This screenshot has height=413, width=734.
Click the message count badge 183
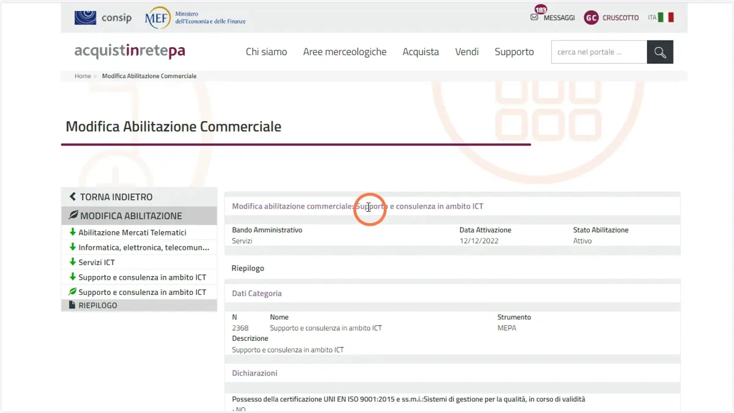(x=541, y=10)
